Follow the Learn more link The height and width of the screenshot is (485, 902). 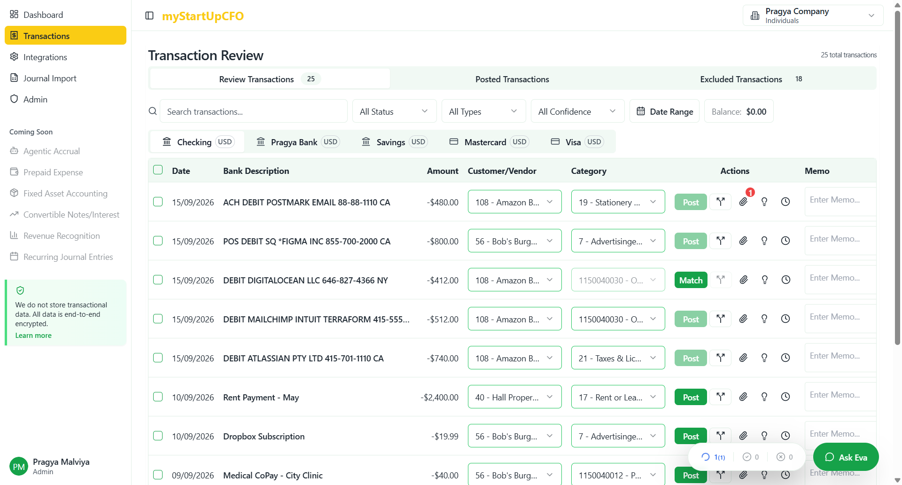coord(33,336)
